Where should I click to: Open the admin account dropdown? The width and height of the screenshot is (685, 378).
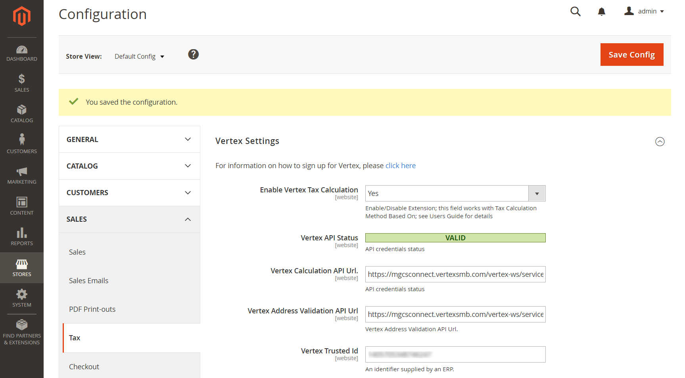pos(644,11)
